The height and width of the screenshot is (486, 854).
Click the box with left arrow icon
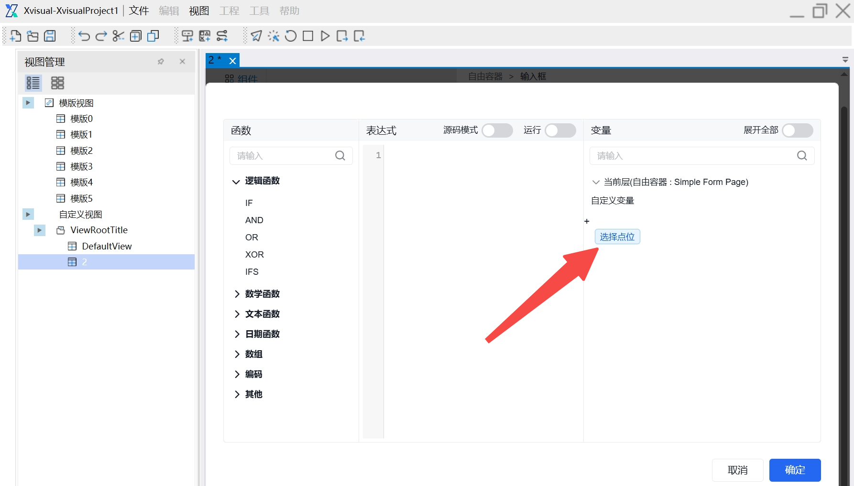tap(360, 36)
